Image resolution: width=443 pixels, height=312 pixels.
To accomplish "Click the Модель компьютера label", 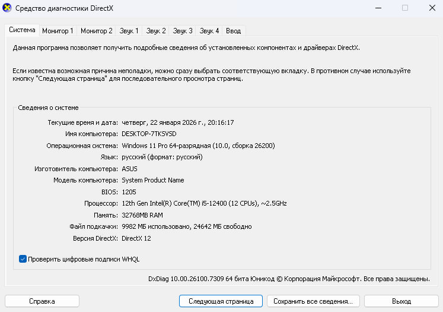I will point(86,180).
